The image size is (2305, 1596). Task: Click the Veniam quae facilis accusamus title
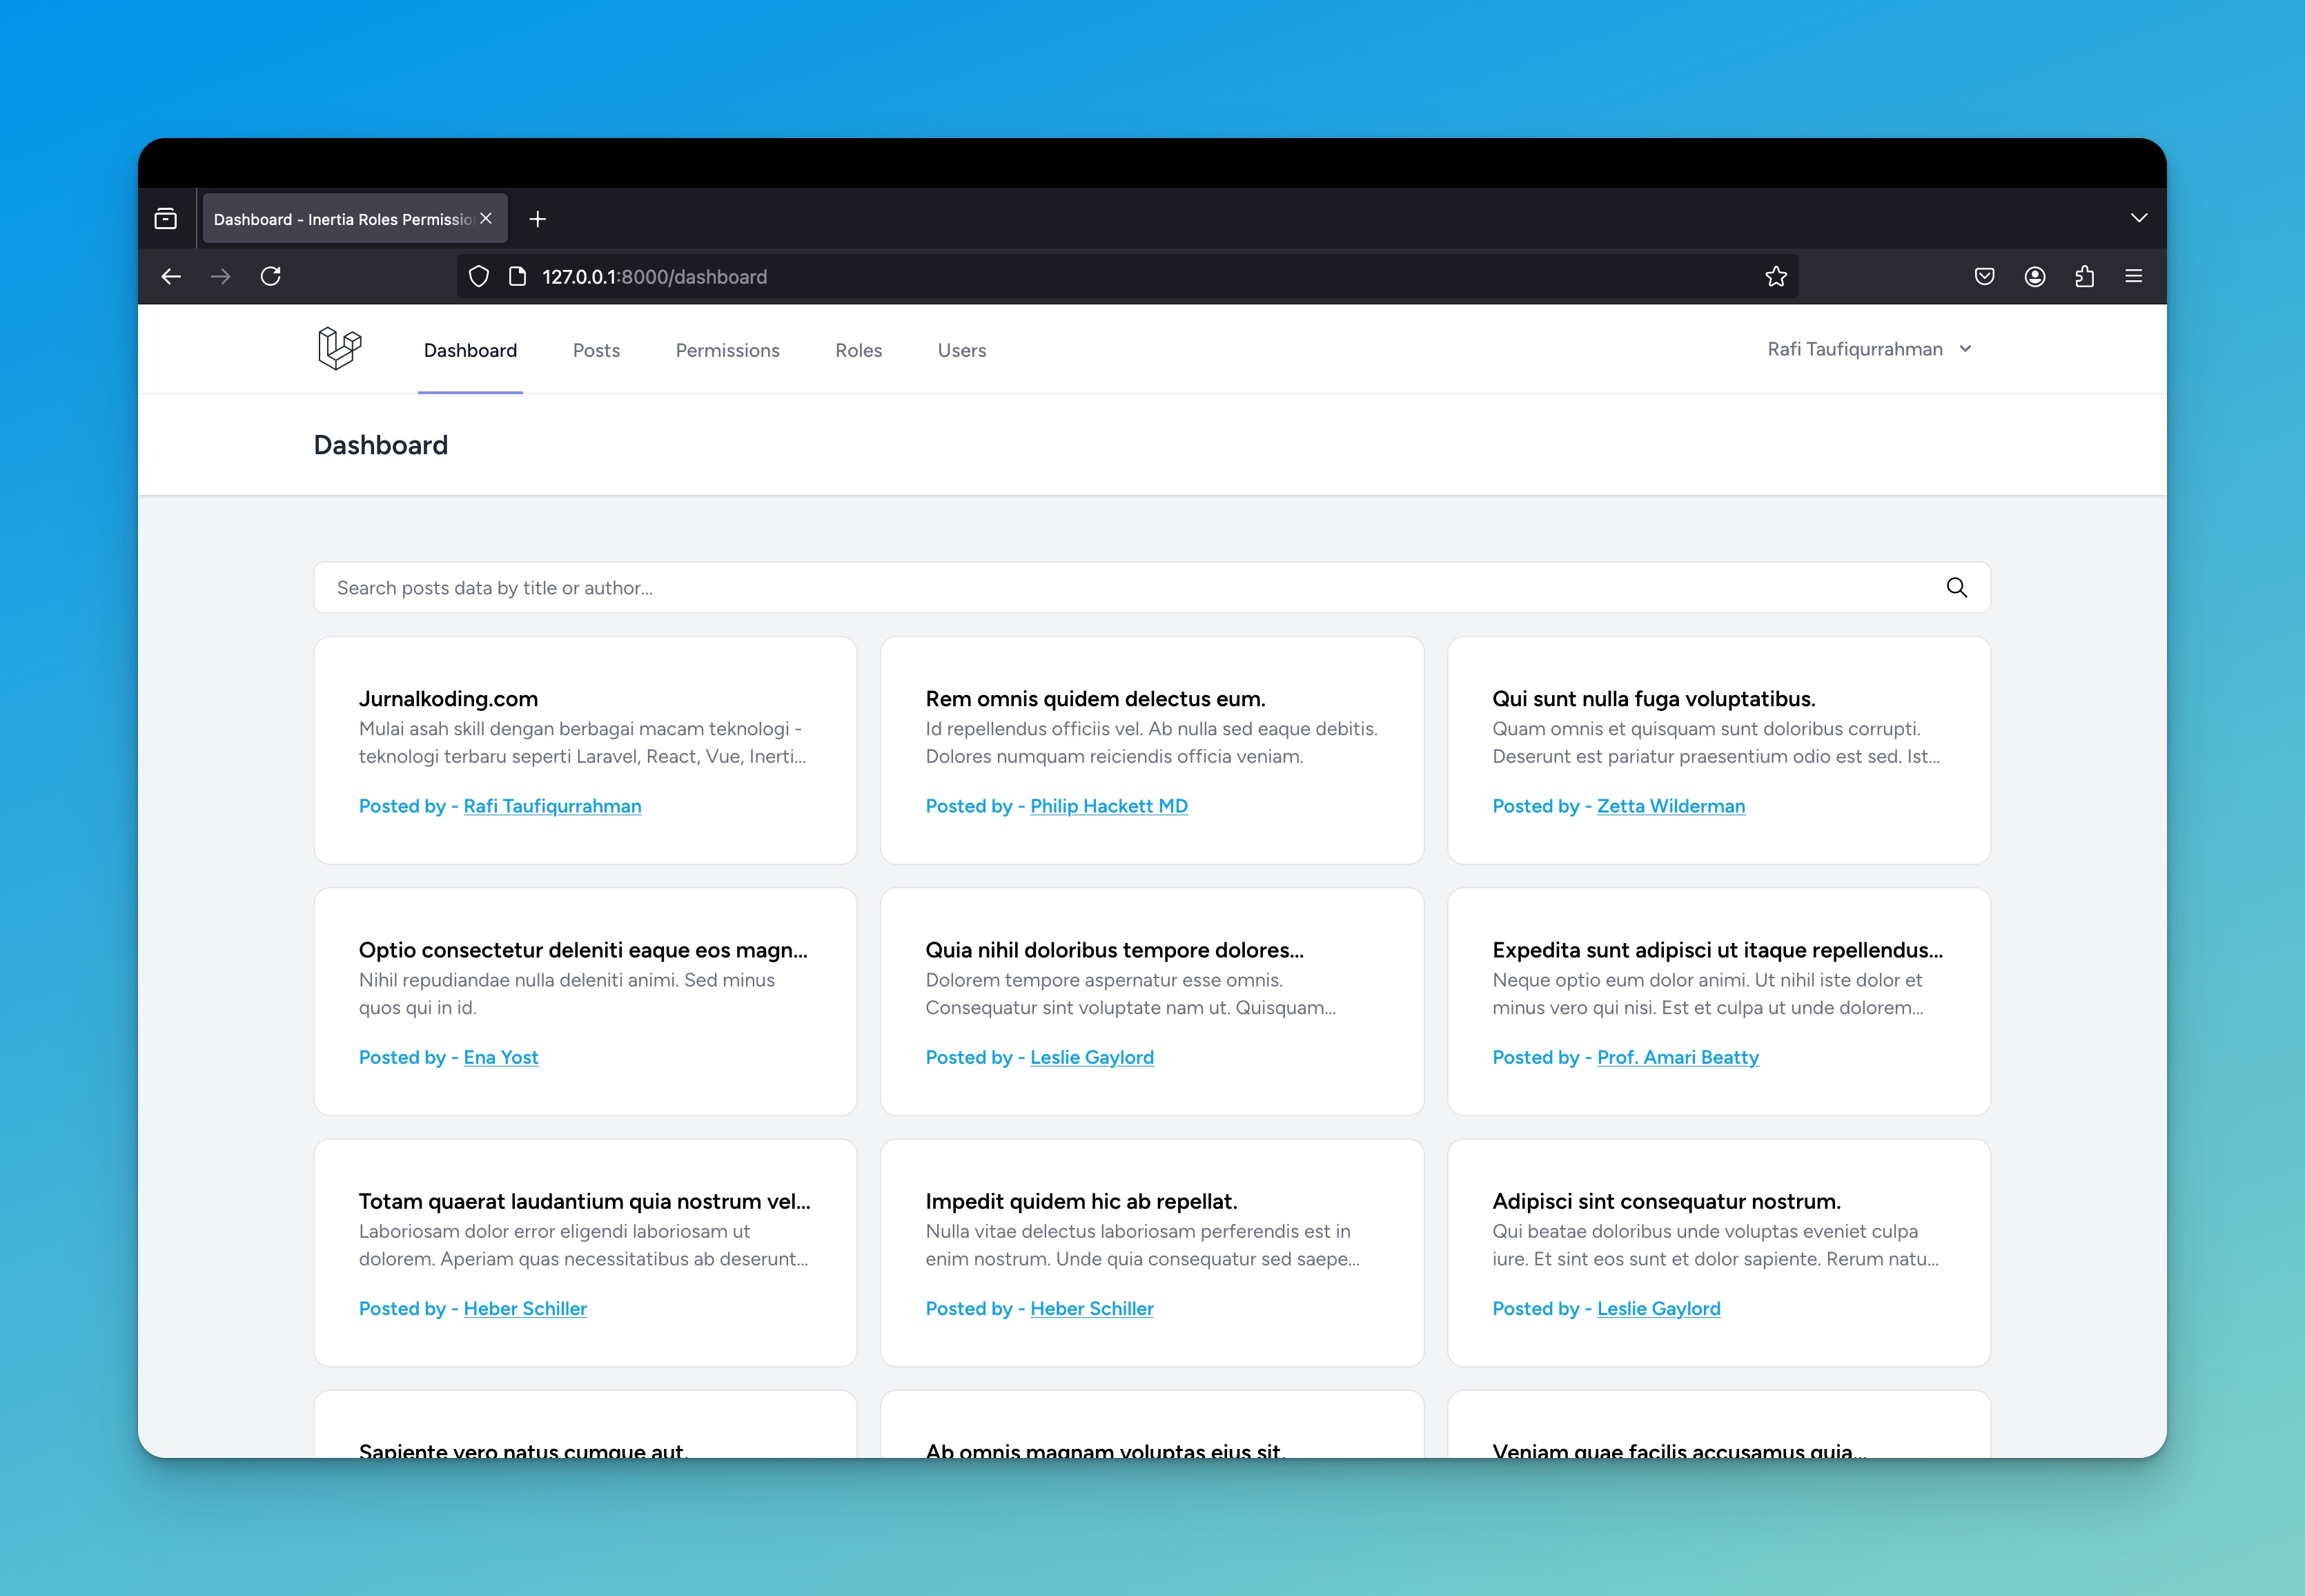point(1679,1450)
